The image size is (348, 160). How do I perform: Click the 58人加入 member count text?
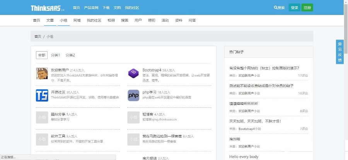pyautogui.click(x=169, y=70)
